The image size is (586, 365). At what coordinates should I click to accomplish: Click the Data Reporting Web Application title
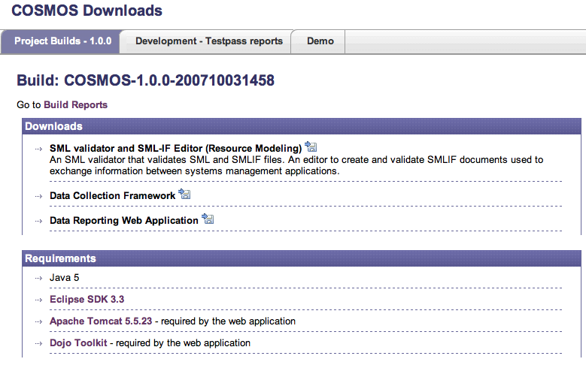click(x=124, y=221)
